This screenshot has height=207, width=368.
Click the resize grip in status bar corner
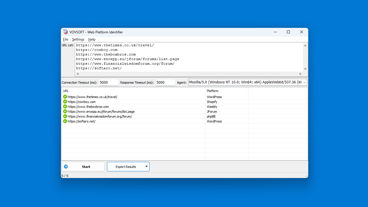pos(306,176)
